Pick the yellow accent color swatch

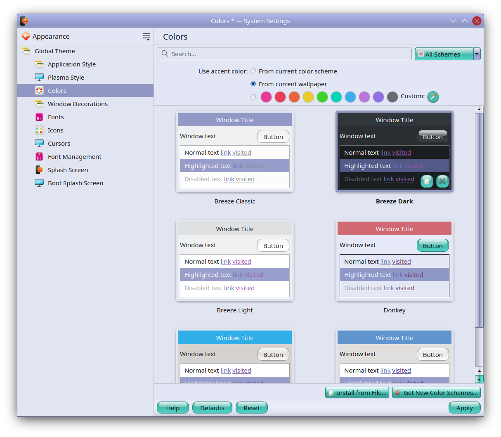coord(308,97)
